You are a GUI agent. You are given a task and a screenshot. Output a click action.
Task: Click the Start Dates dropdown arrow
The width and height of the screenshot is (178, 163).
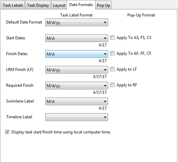pyautogui.click(x=105, y=38)
